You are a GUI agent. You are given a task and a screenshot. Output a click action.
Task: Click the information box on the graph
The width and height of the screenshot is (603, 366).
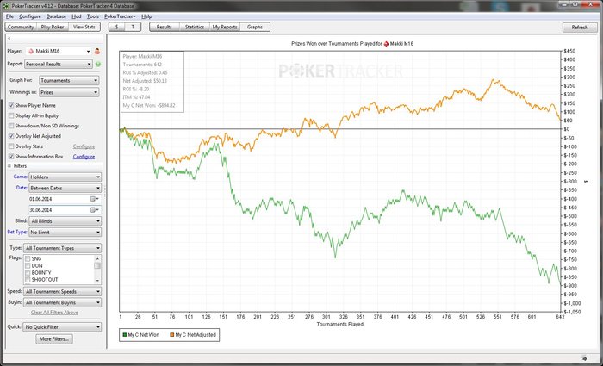[x=152, y=82]
